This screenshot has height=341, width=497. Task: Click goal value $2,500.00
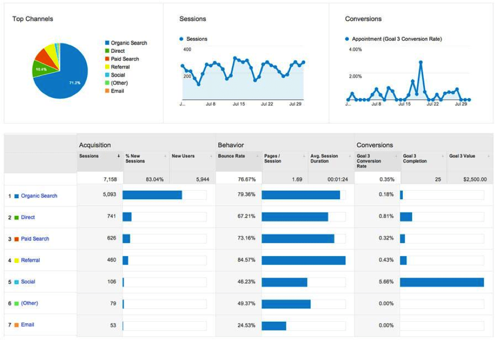475,179
